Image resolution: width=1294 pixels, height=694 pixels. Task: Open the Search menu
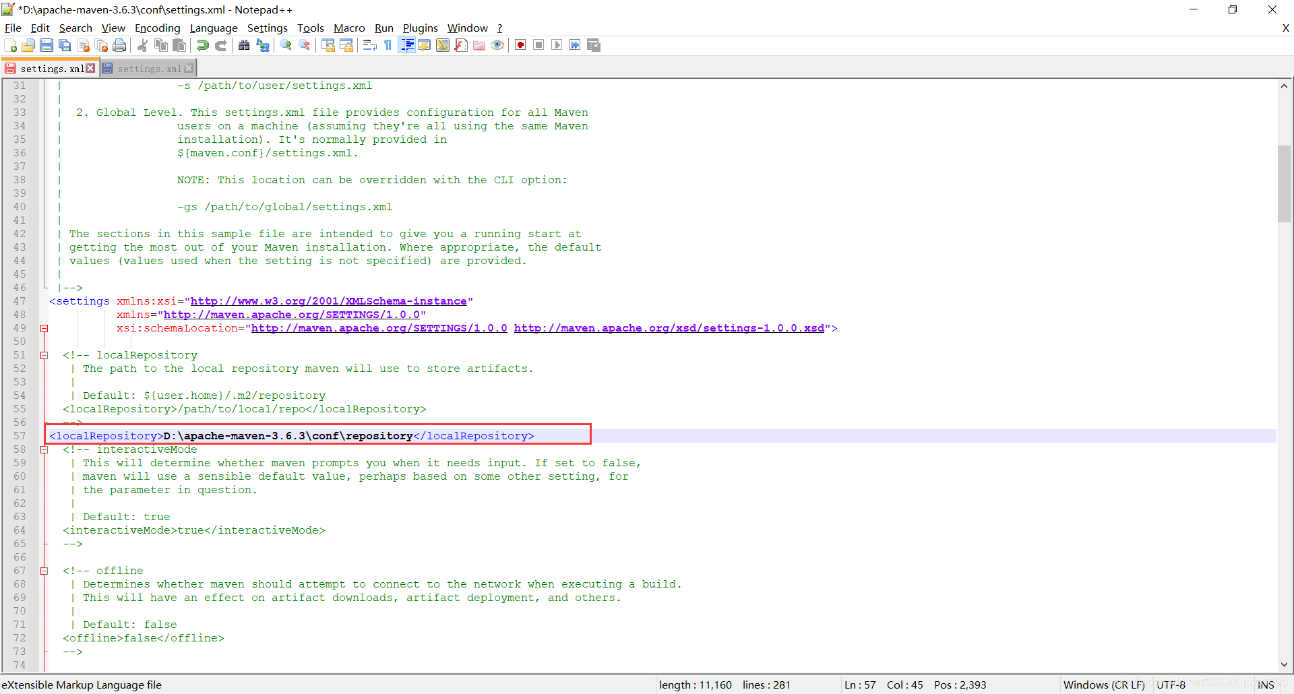pyautogui.click(x=75, y=28)
